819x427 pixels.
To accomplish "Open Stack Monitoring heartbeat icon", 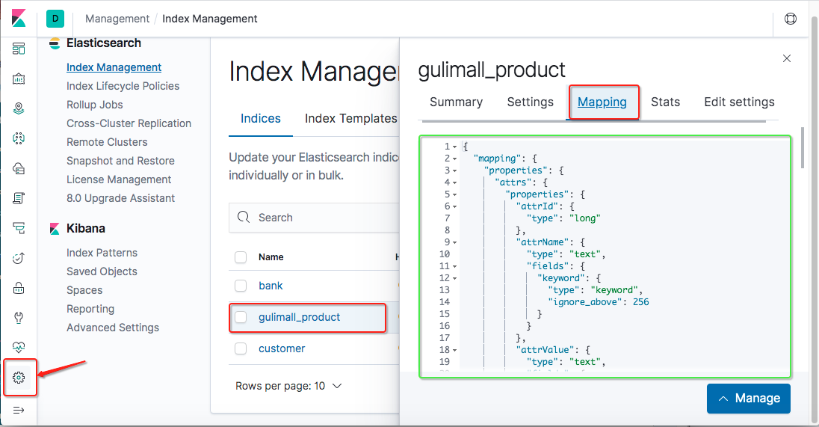I will click(x=19, y=348).
